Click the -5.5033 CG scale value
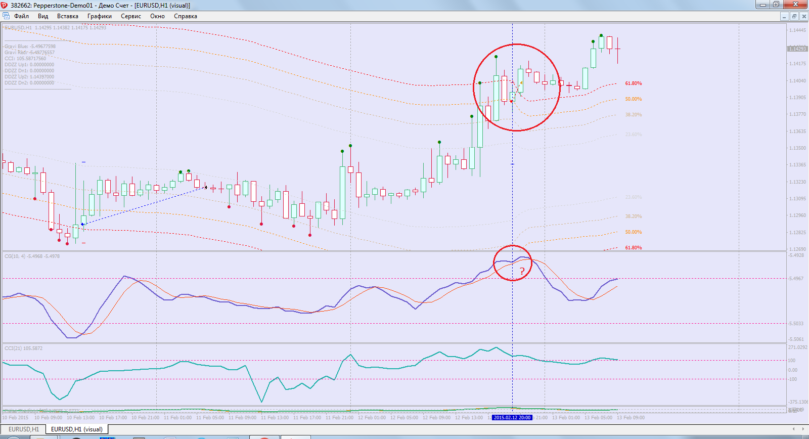The width and height of the screenshot is (809, 439). (796, 324)
